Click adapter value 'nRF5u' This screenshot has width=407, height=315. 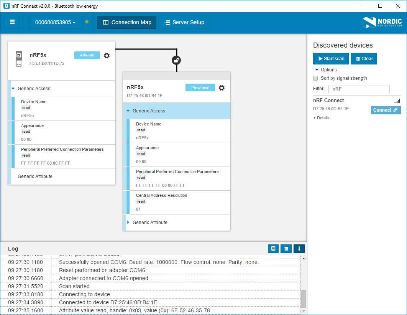[x=28, y=115]
